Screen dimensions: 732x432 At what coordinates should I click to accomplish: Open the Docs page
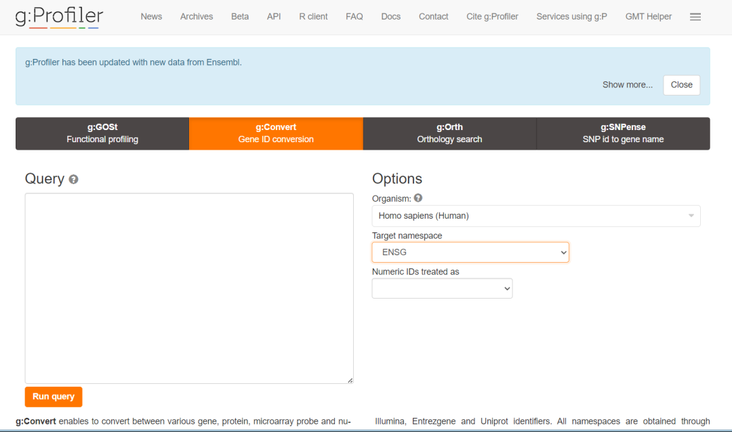point(391,17)
